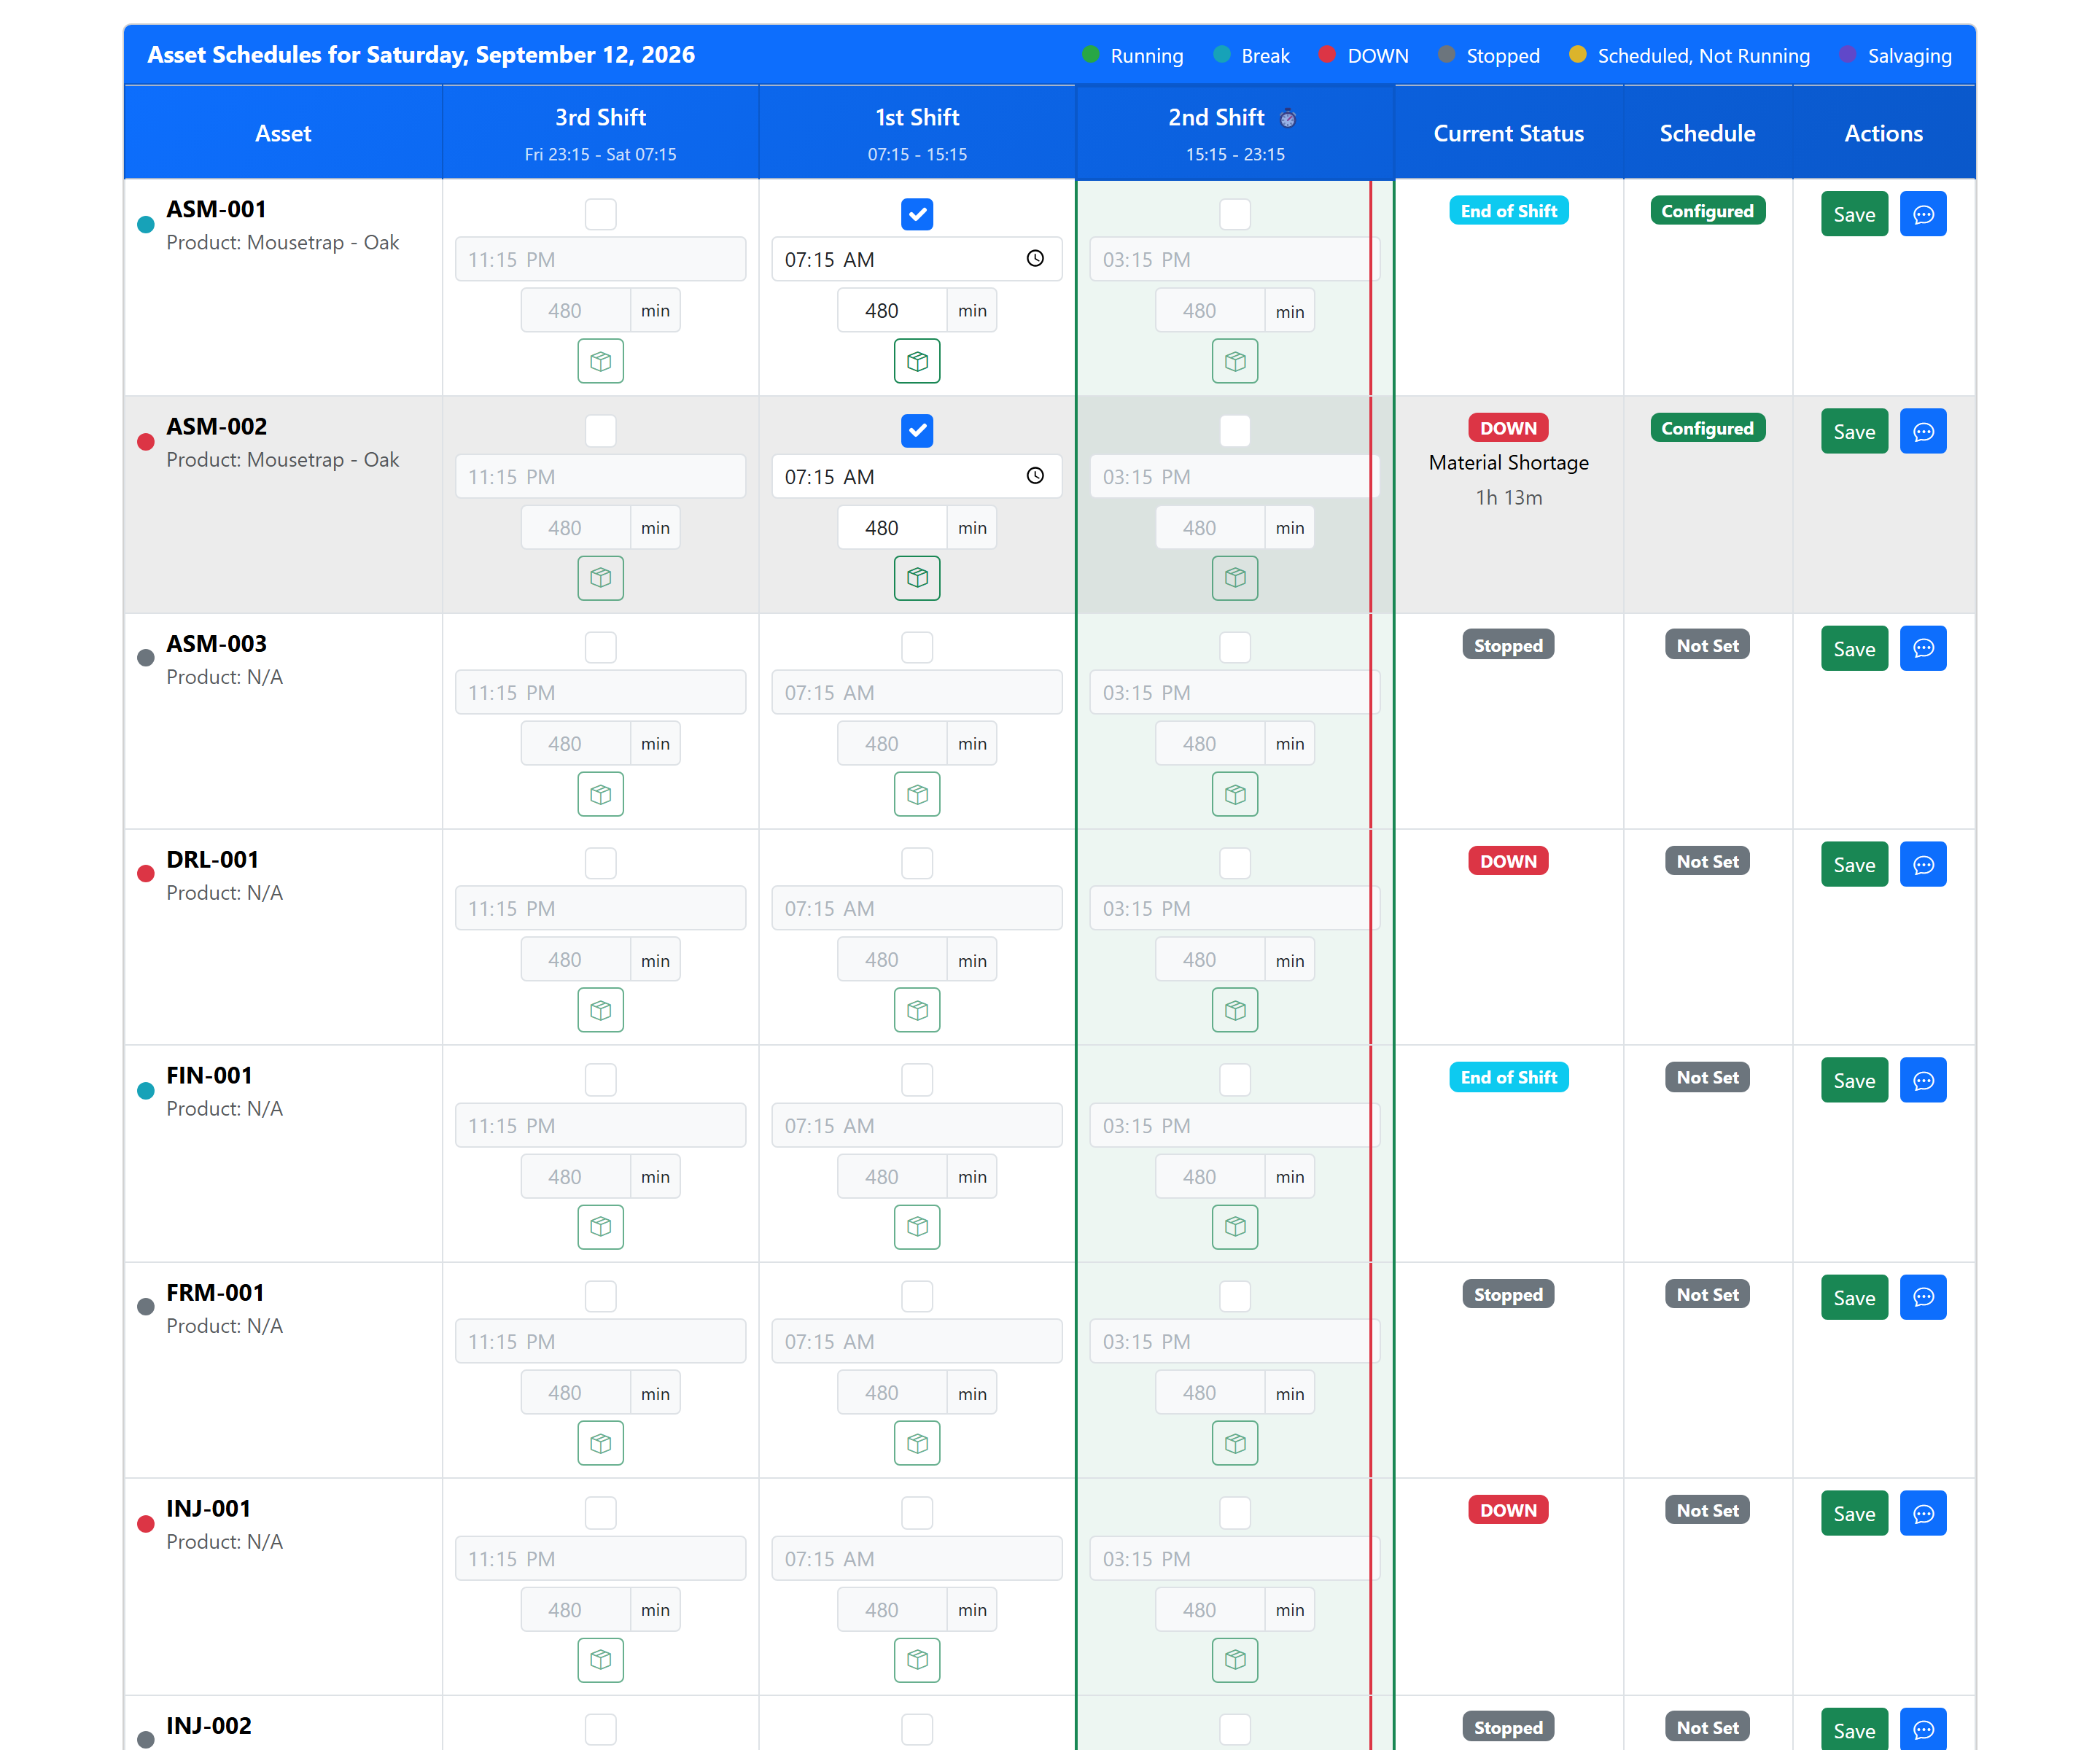Click Save for FRM-001
The width and height of the screenshot is (2100, 1750).
tap(1854, 1297)
